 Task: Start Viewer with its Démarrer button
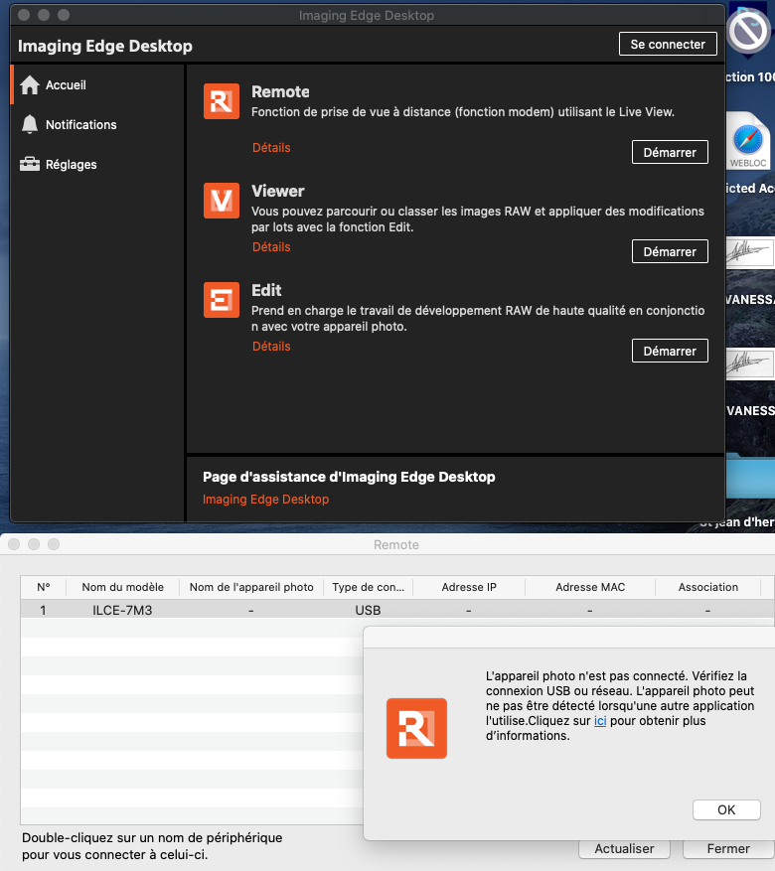[670, 251]
